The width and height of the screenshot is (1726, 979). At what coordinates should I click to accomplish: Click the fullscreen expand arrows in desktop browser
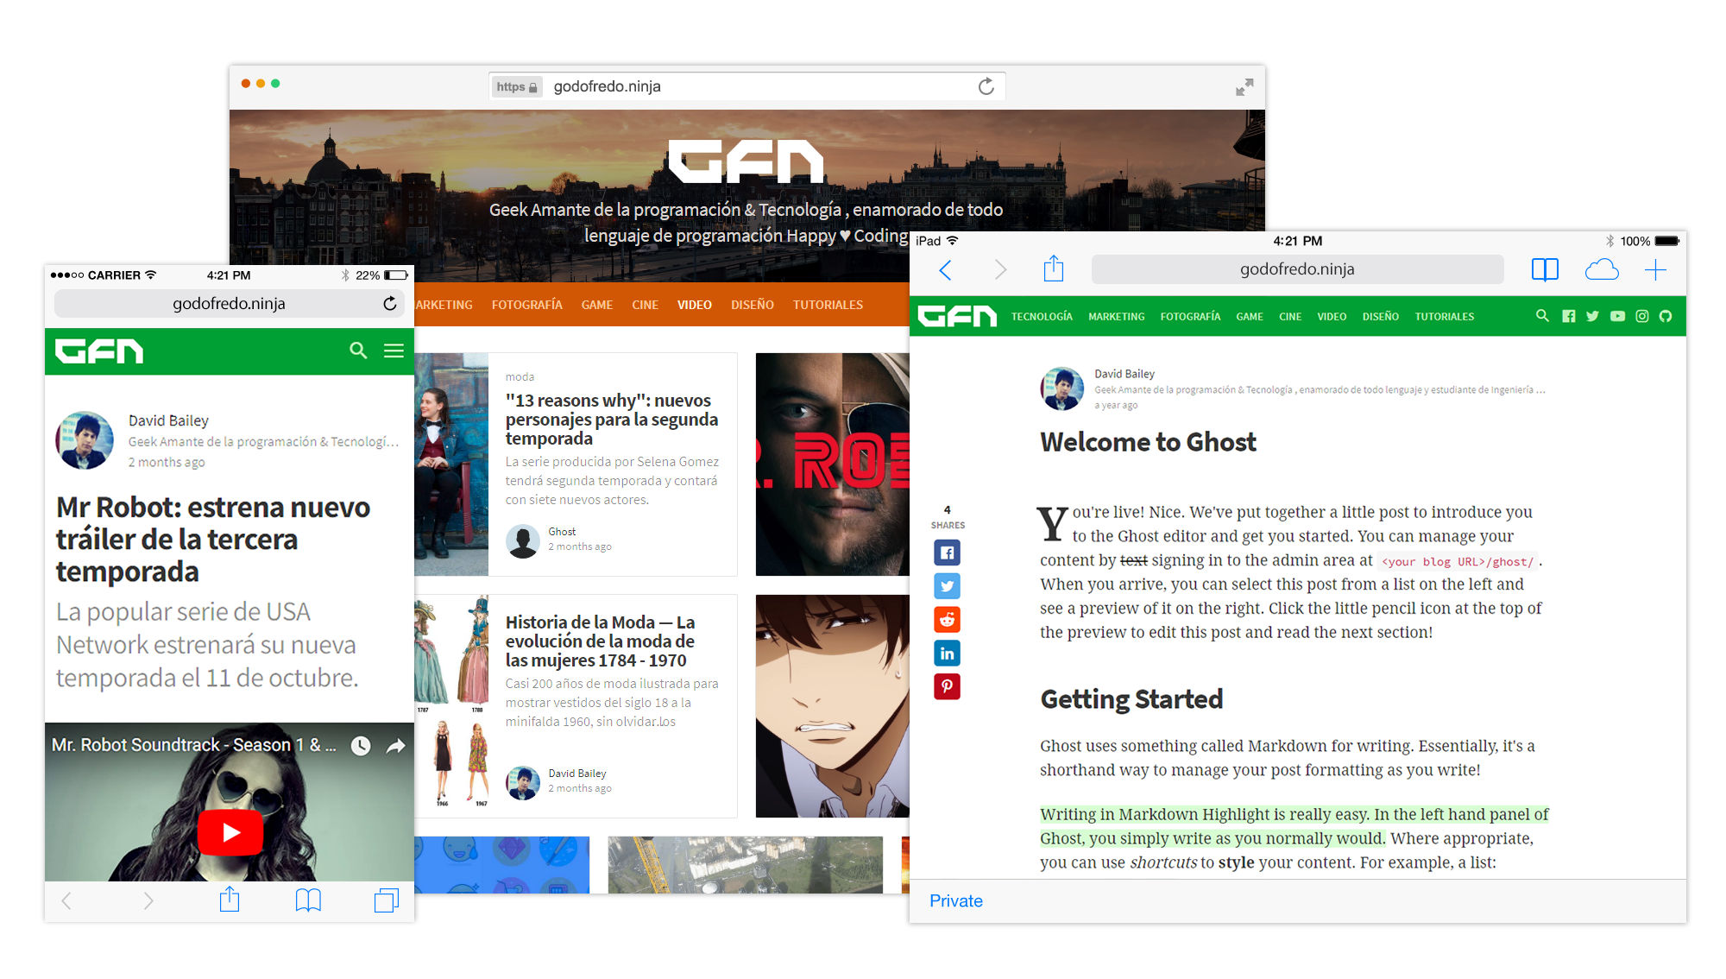pyautogui.click(x=1244, y=87)
